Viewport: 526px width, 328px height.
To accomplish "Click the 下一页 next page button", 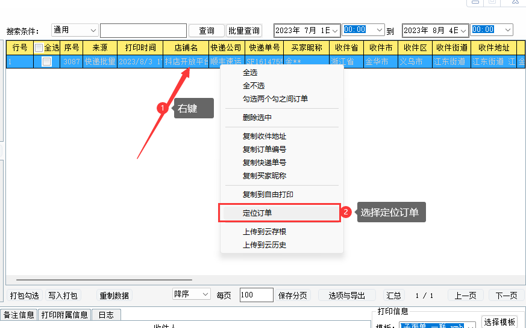I will tap(506, 295).
